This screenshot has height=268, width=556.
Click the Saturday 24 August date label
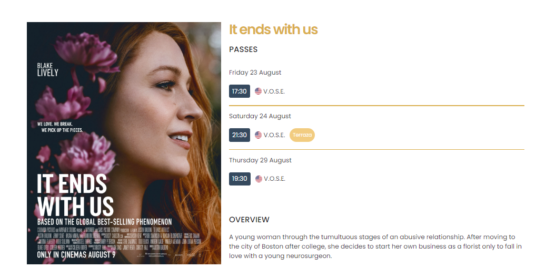coord(260,116)
